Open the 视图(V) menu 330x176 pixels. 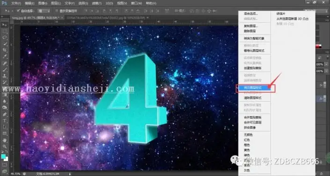pyautogui.click(x=122, y=3)
